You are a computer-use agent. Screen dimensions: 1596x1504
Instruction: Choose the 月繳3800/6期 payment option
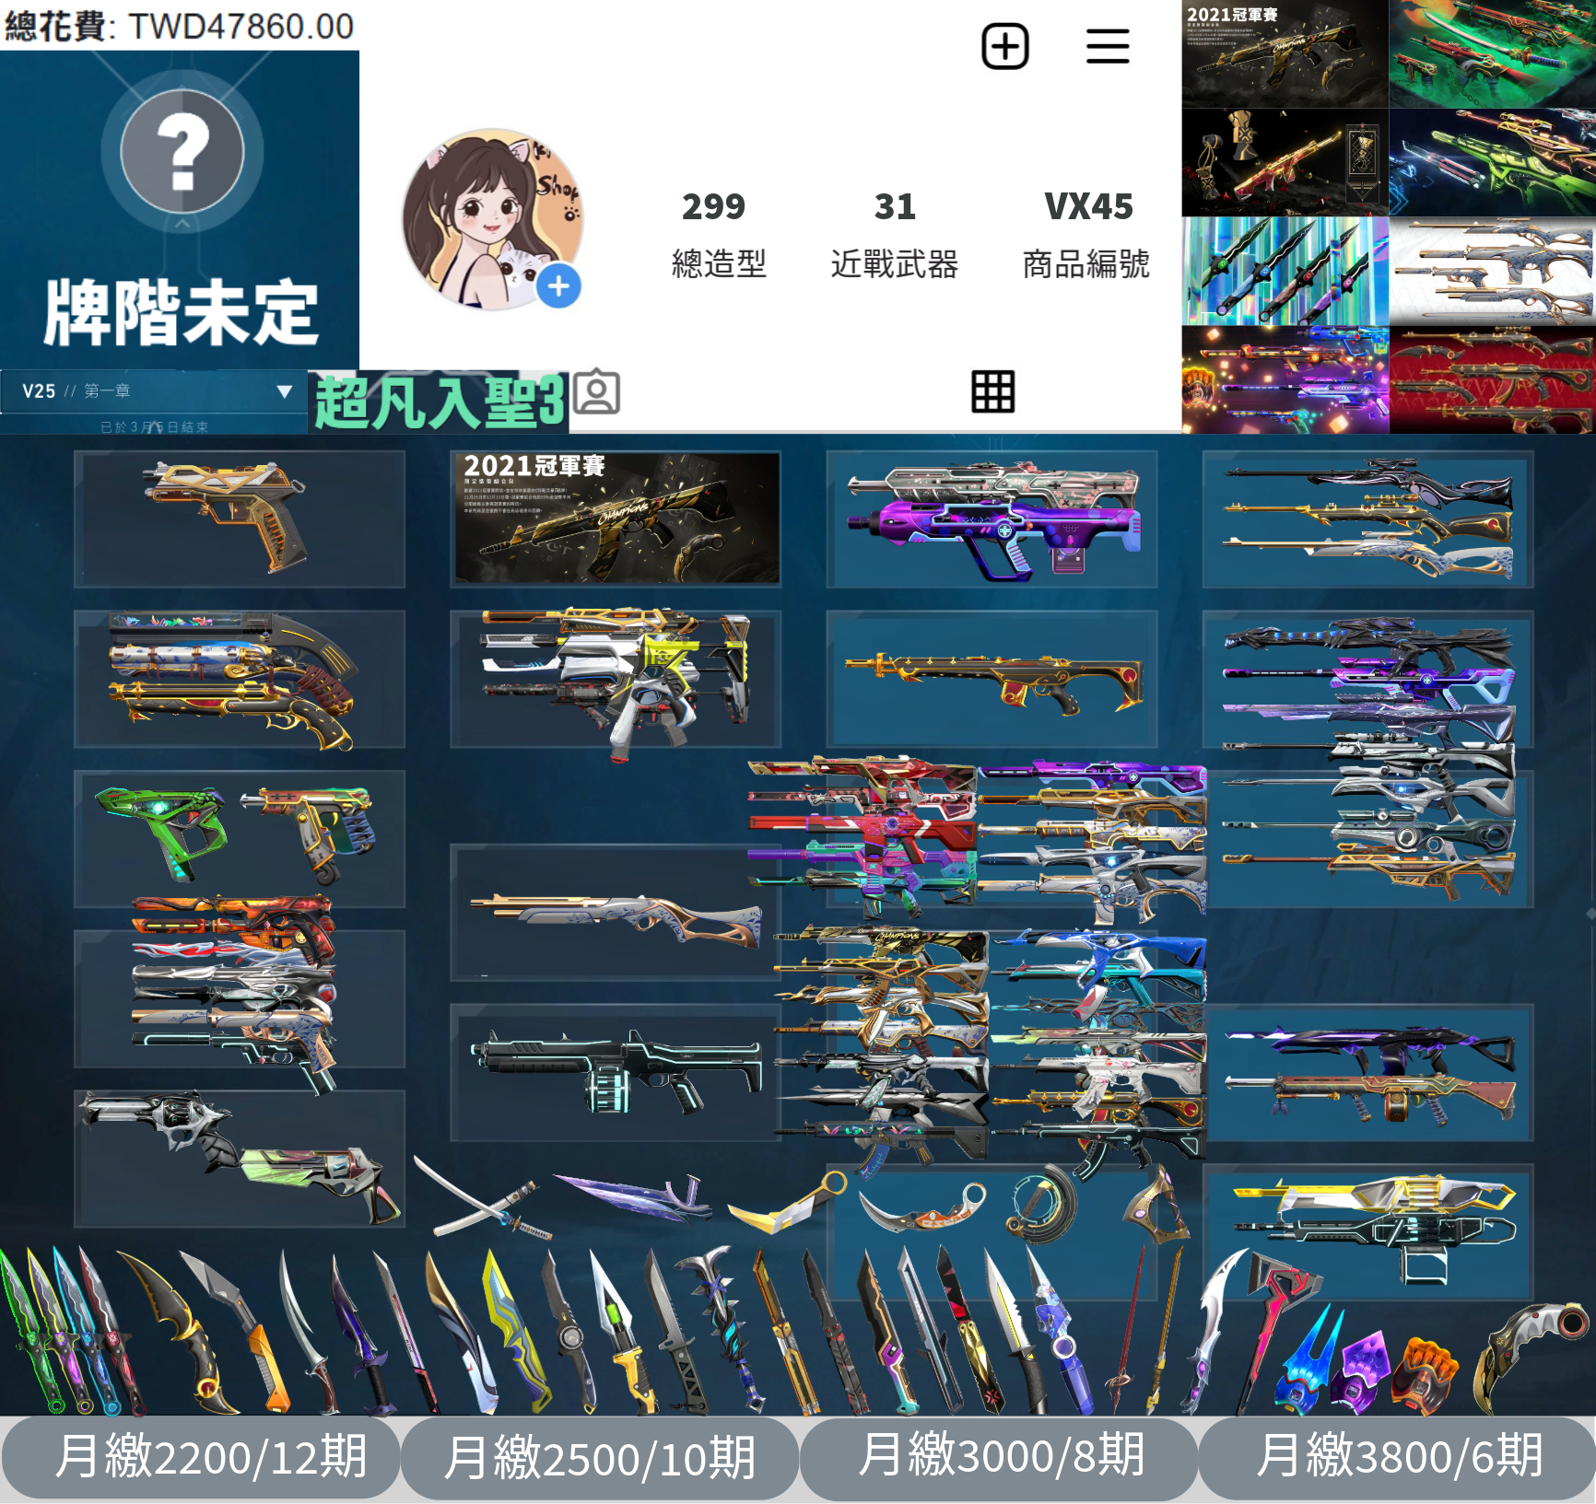click(1398, 1456)
